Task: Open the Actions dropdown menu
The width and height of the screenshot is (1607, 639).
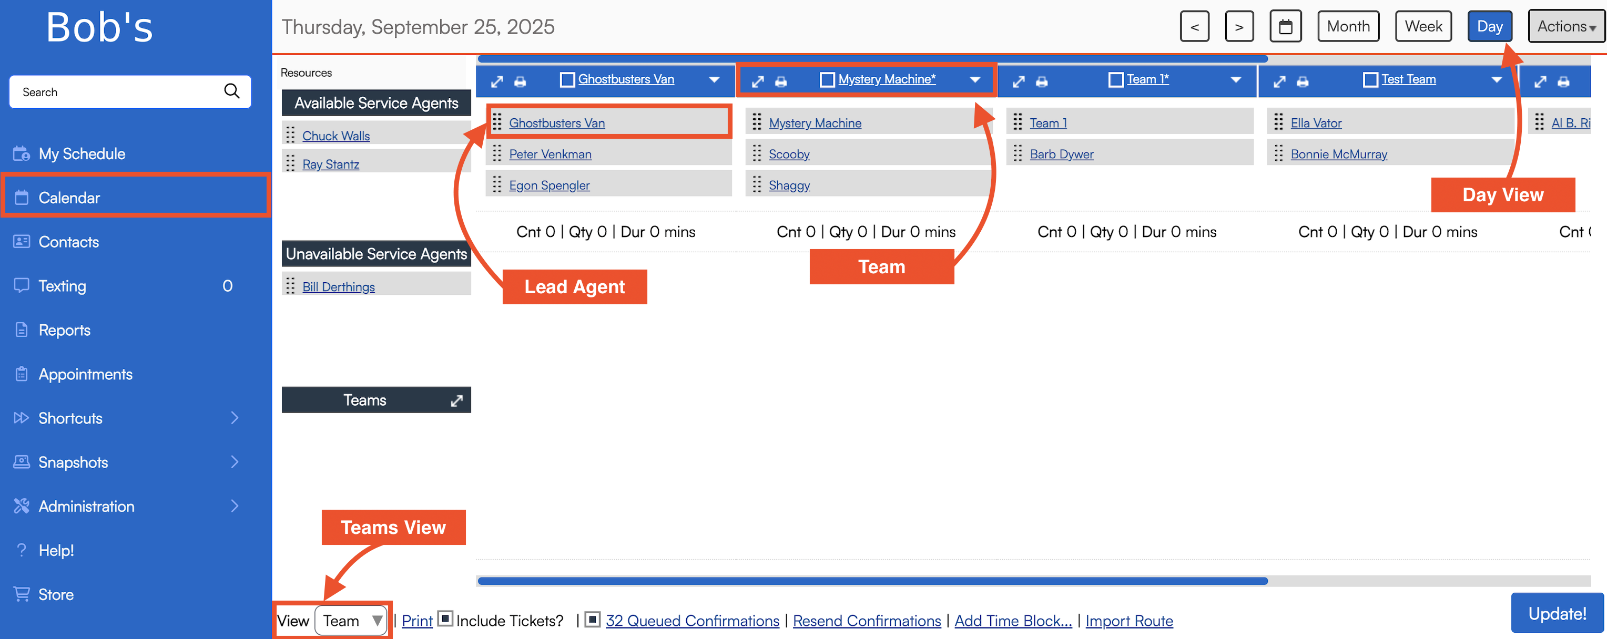Action: (1565, 27)
